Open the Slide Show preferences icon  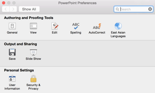33,52
